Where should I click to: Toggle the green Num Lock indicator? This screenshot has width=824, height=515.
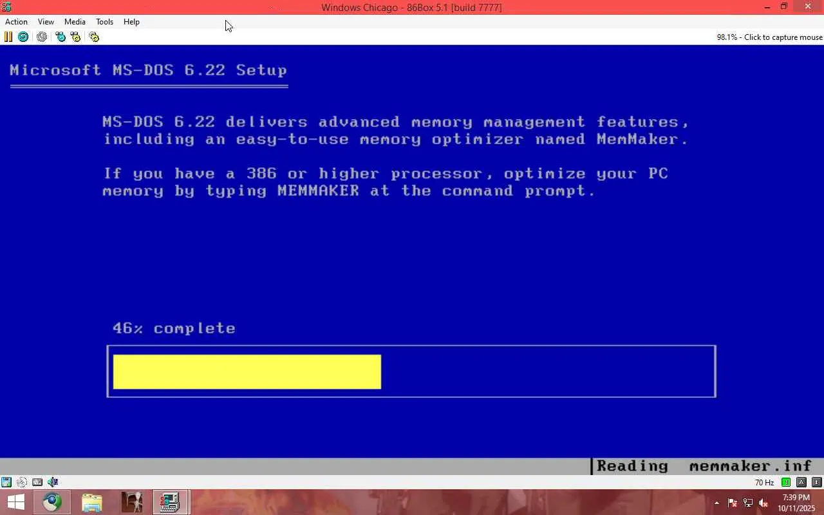786,482
